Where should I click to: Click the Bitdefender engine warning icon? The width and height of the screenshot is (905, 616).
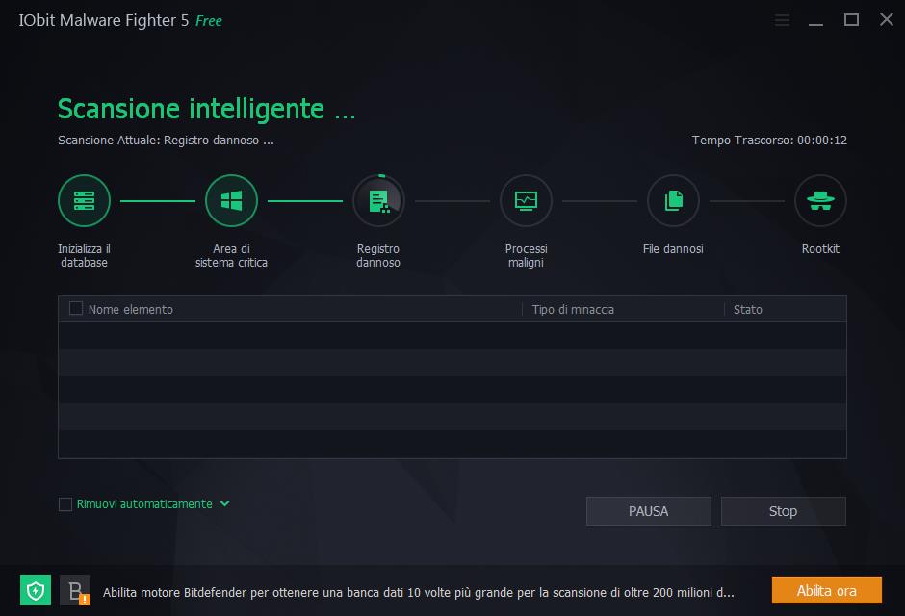click(75, 590)
